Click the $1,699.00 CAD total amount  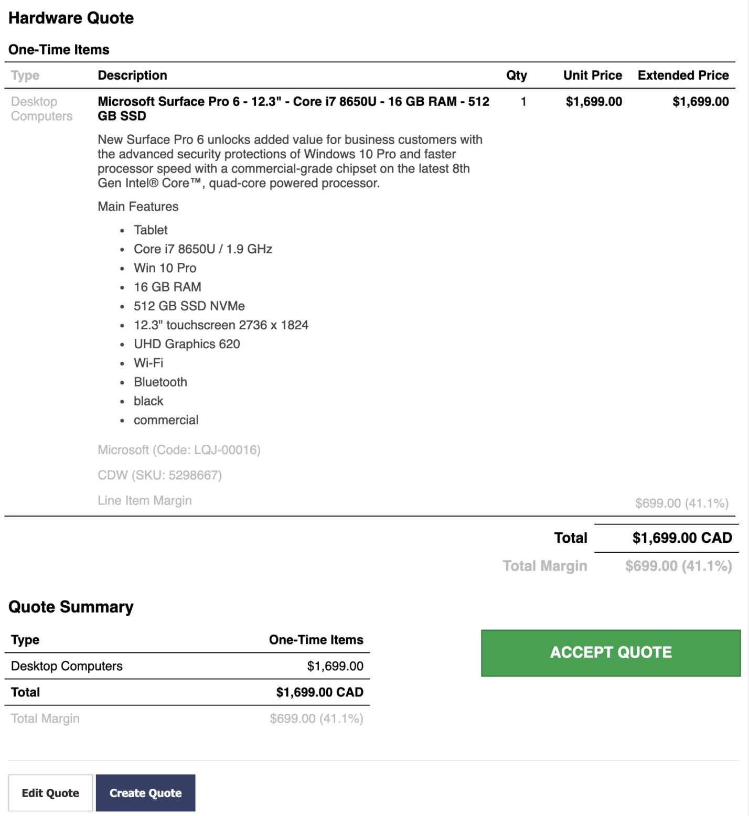tap(681, 538)
